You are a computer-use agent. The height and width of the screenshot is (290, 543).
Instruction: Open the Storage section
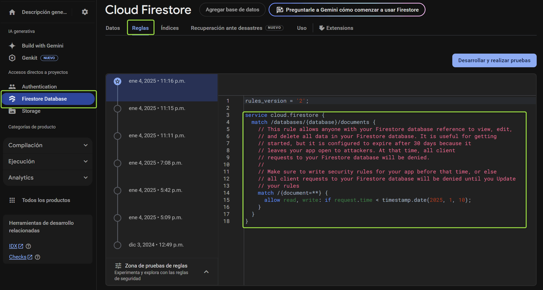(x=31, y=111)
